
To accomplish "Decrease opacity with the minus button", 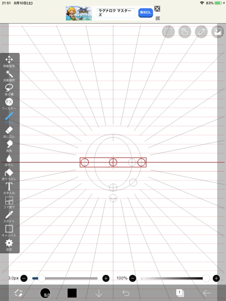I will click(x=133, y=278).
